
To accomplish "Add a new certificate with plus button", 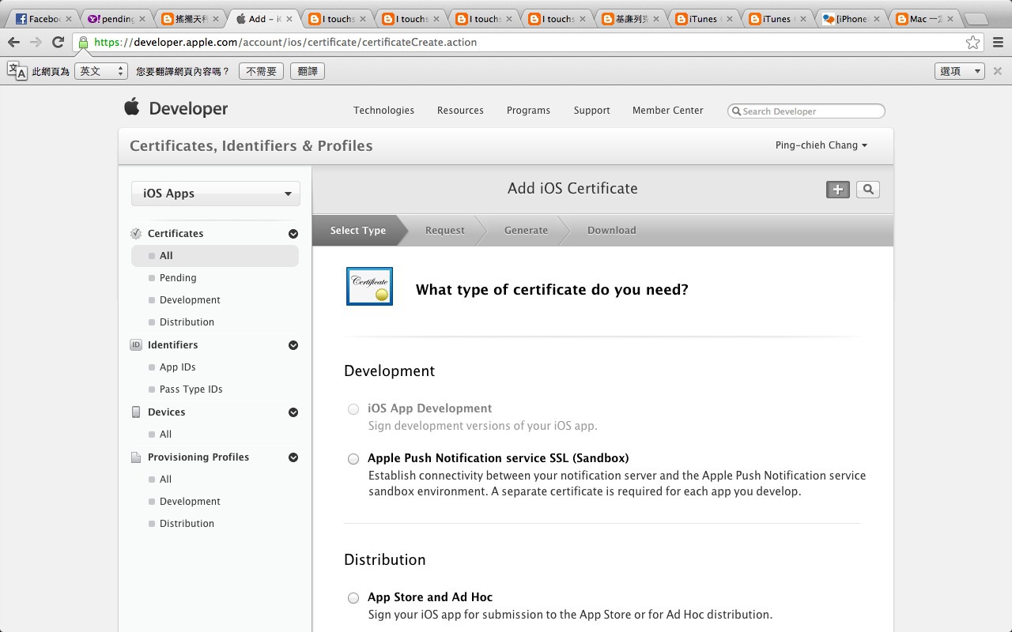I will [x=838, y=190].
